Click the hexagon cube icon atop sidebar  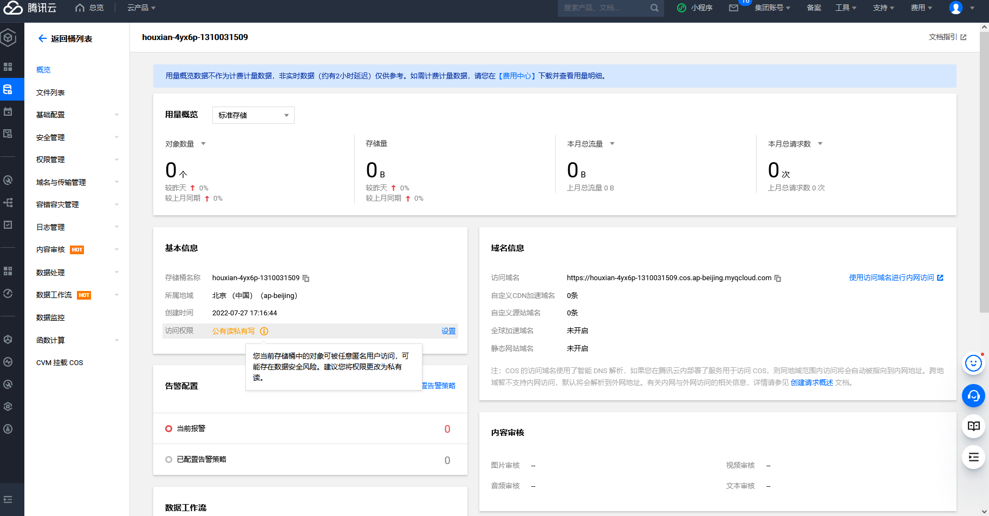[8, 38]
